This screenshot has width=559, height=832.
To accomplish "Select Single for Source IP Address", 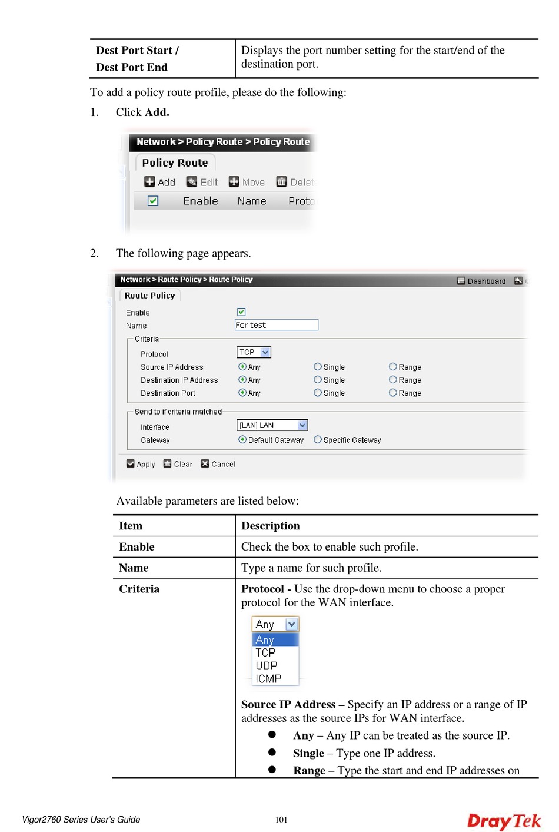I will click(318, 367).
